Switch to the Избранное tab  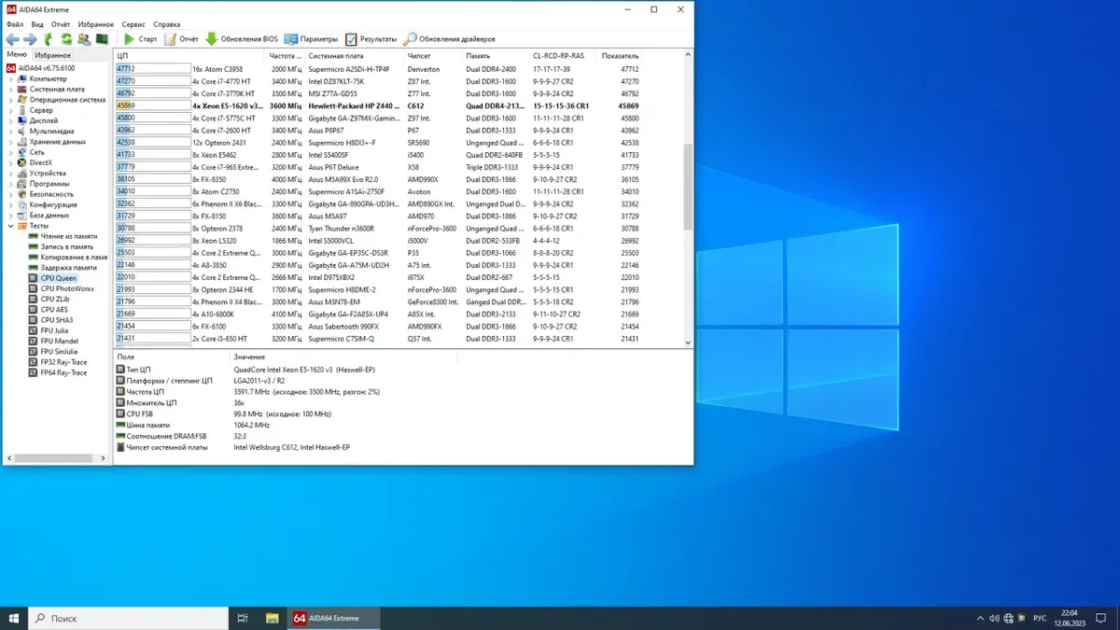(x=52, y=55)
